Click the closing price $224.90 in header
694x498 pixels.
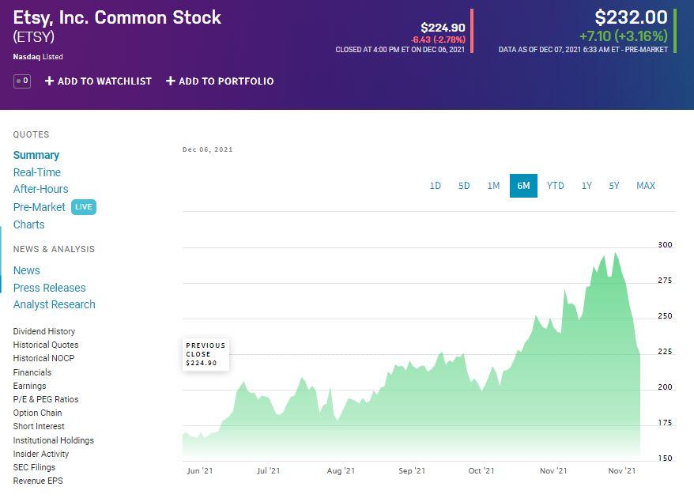[443, 28]
